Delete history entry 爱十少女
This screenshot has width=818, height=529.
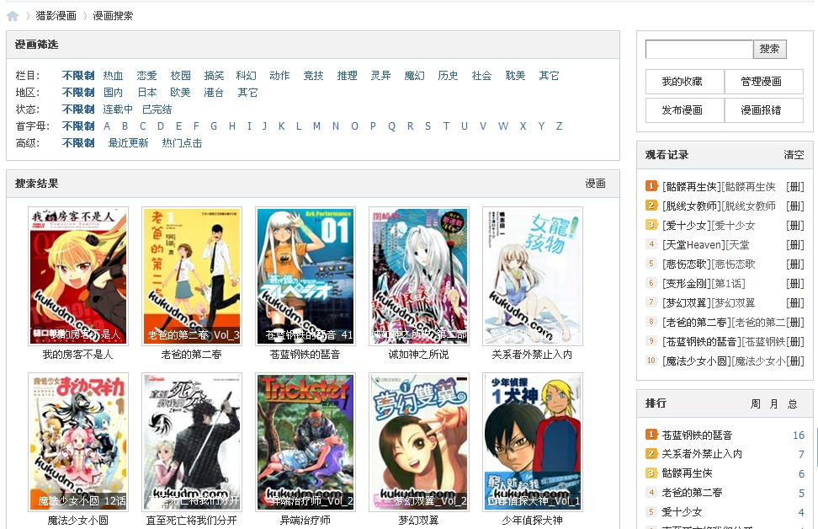click(795, 225)
